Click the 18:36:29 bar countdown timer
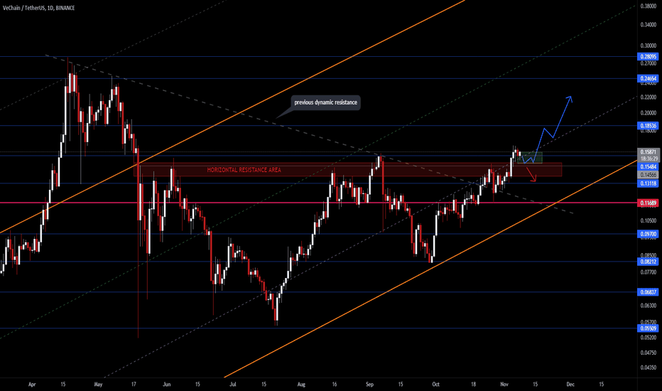Viewport: 662px width, 391px height. [x=648, y=159]
